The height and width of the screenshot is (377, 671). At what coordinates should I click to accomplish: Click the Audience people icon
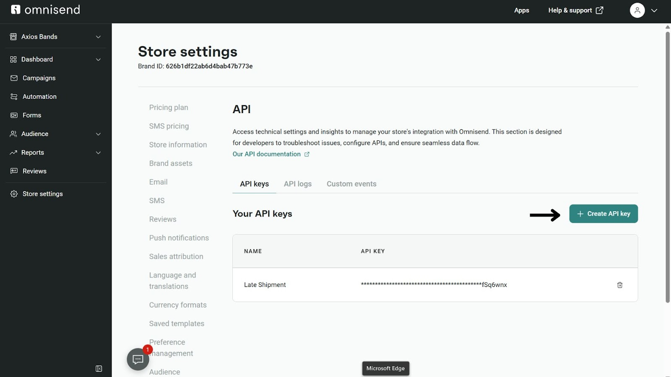click(13, 134)
